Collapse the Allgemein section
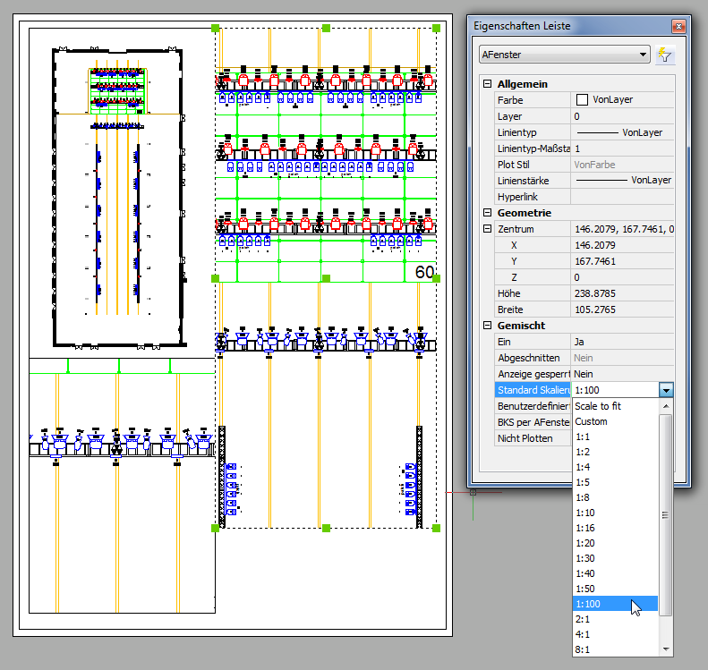 [x=488, y=84]
